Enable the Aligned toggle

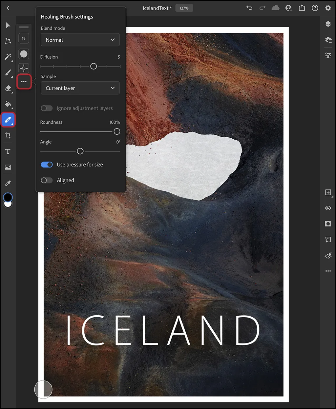coord(47,180)
